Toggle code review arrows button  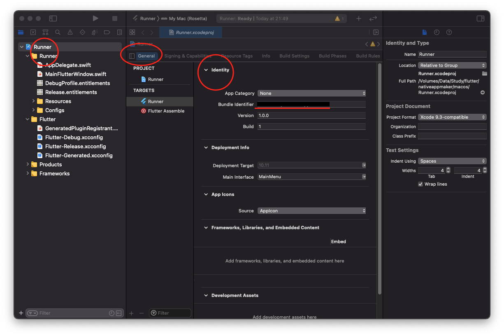point(373,18)
